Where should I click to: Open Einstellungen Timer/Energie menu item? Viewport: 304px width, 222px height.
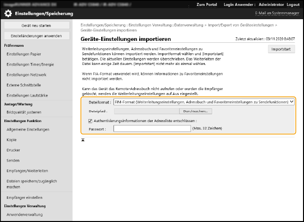[x=29, y=64]
